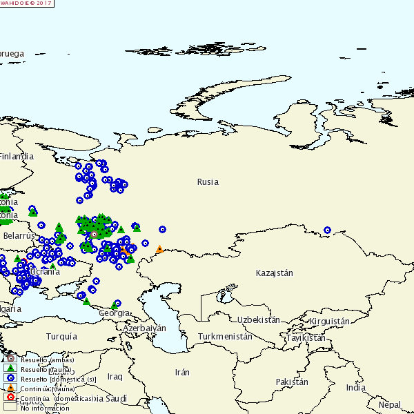Click the Uzbekistán country label
The width and height of the screenshot is (414, 414).
point(258,319)
